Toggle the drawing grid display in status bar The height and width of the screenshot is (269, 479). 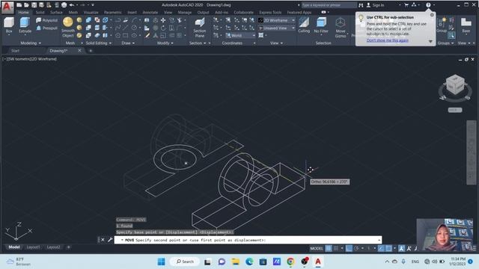pyautogui.click(x=329, y=248)
